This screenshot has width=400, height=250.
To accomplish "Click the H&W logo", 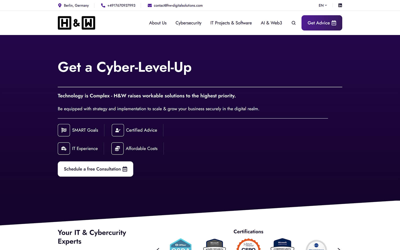I will 76,23.
